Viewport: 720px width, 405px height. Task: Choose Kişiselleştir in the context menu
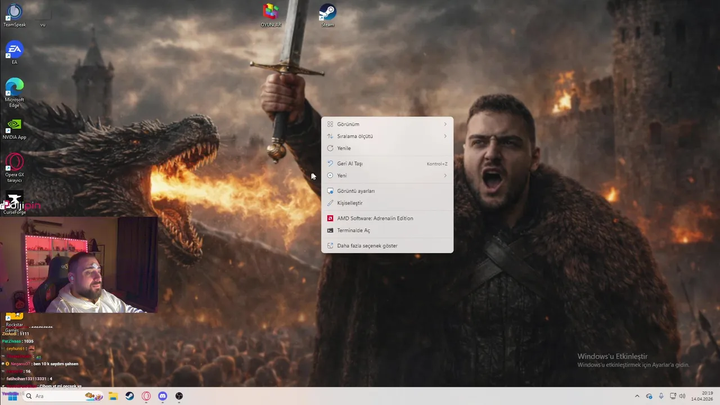pos(387,203)
